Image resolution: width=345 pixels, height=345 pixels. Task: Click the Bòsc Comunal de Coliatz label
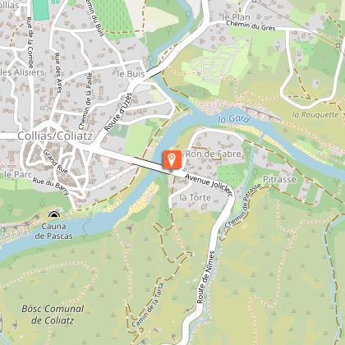pos(53,315)
